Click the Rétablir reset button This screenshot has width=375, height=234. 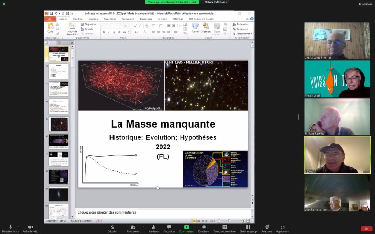tap(87, 29)
